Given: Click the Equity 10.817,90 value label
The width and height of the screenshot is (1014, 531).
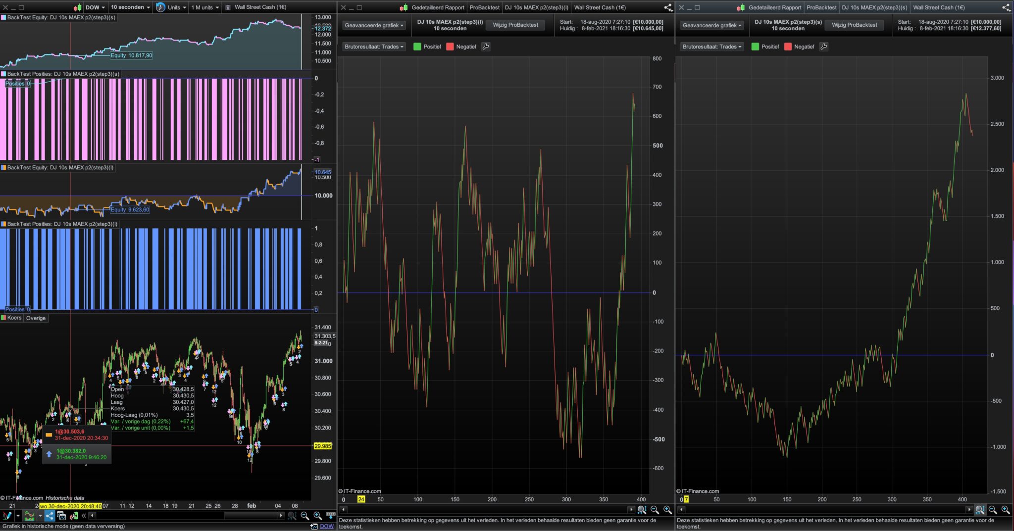Looking at the screenshot, I should click(x=131, y=55).
